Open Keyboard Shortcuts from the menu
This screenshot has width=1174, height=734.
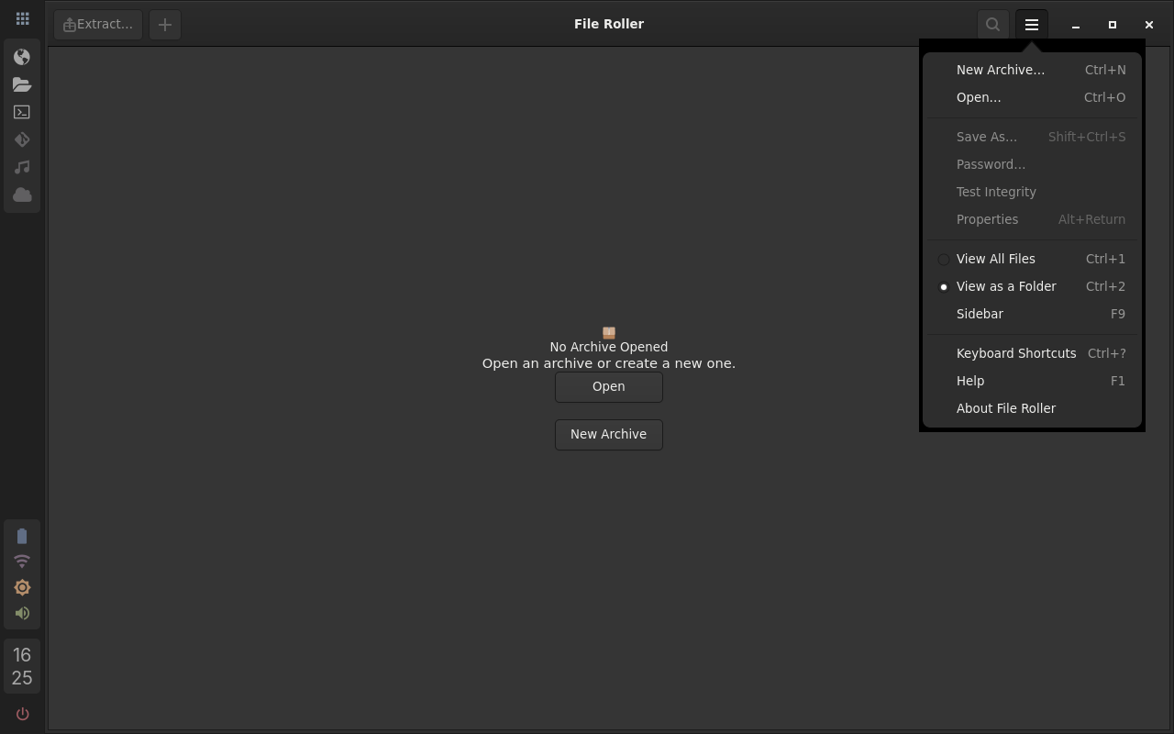tap(1032, 353)
